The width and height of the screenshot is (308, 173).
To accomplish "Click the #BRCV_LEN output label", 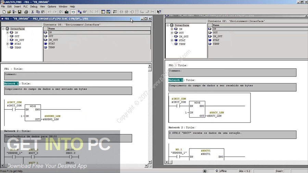I will point(214,116).
